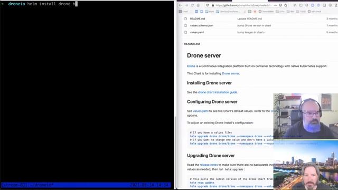
Task: Click the 'Installing Drone server' heading
Action: [x=209, y=83]
